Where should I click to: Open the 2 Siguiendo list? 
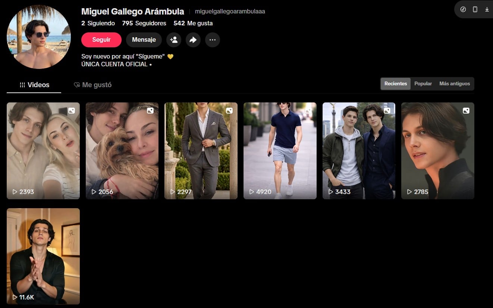[98, 23]
